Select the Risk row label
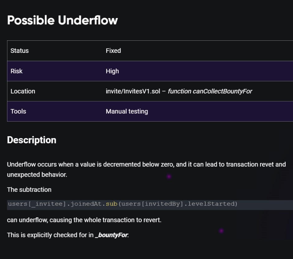Image resolution: width=293 pixels, height=259 pixels. click(x=17, y=71)
